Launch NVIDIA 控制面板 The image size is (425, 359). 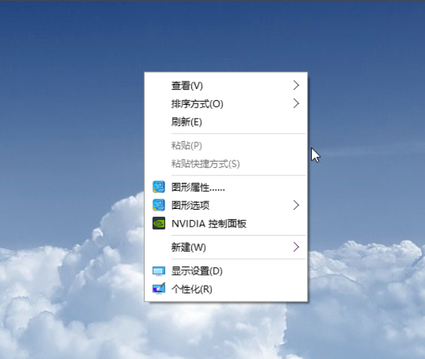pyautogui.click(x=226, y=223)
